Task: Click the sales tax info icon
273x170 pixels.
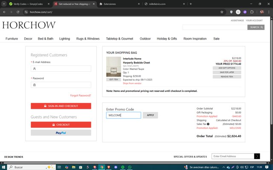Action: tap(208, 124)
